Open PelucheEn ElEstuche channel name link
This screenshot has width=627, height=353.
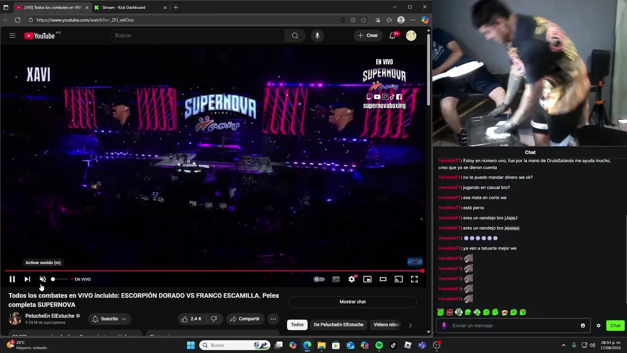pos(50,316)
